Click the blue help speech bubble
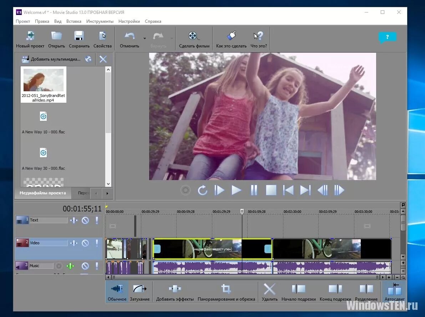This screenshot has height=317, width=425. [x=387, y=37]
